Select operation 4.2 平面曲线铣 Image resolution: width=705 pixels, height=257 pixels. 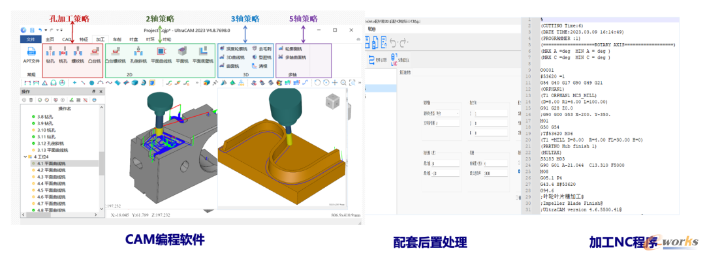pyautogui.click(x=49, y=170)
